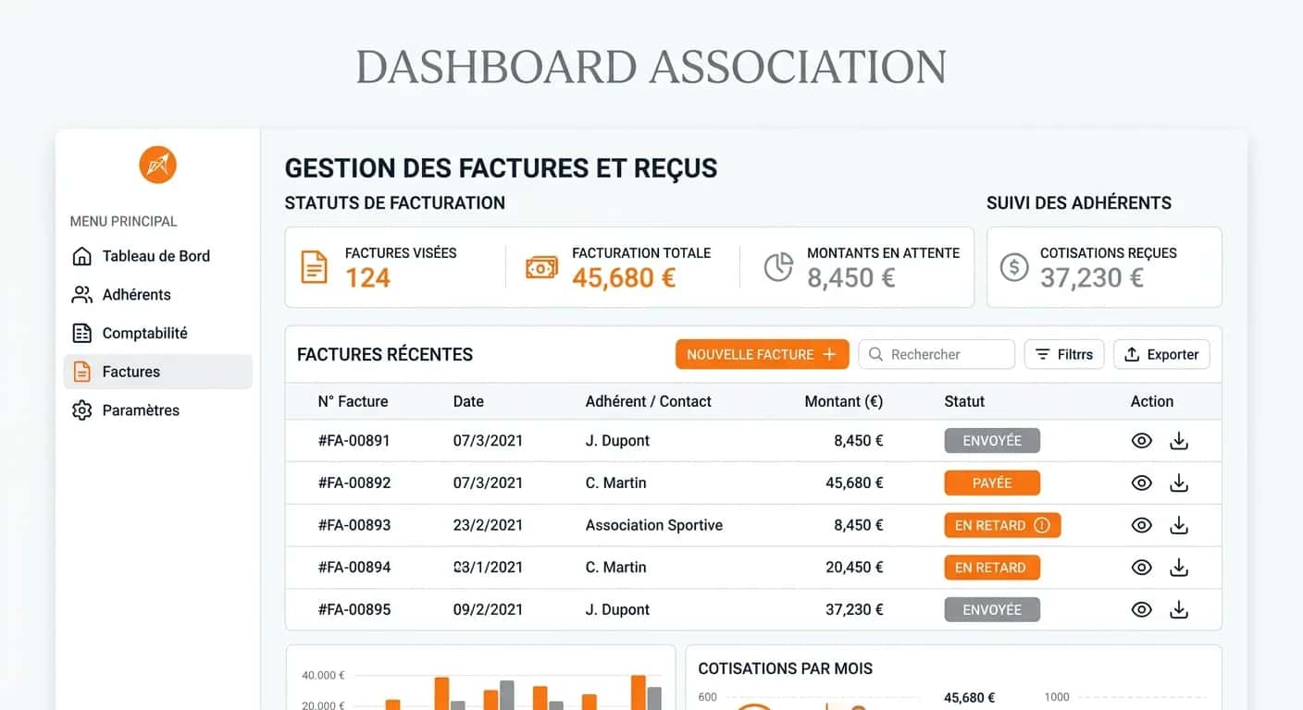Image resolution: width=1303 pixels, height=710 pixels.
Task: Click the Factures document icon in sidebar
Action: pyautogui.click(x=82, y=372)
